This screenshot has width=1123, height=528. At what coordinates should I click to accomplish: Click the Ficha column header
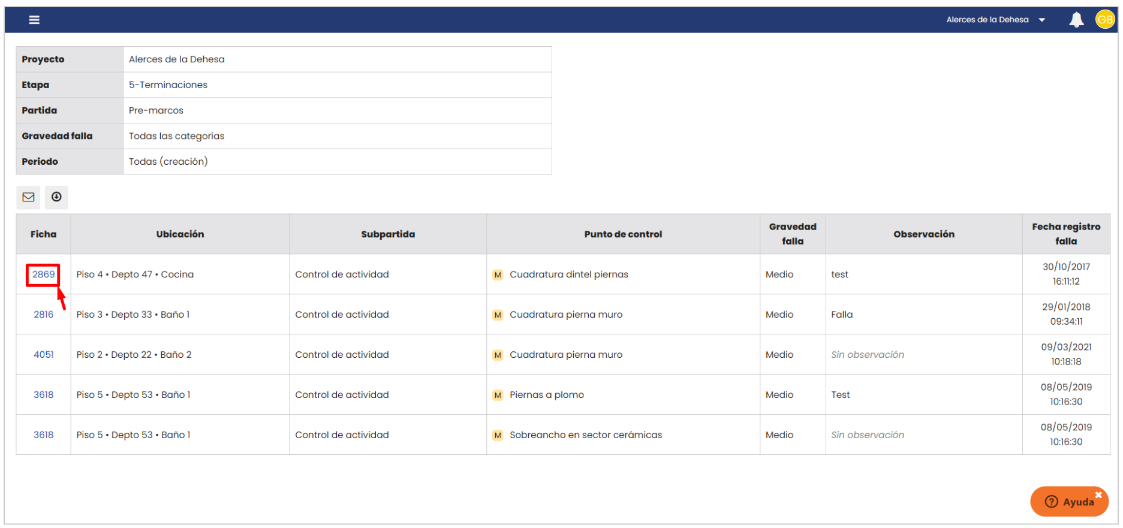43,234
